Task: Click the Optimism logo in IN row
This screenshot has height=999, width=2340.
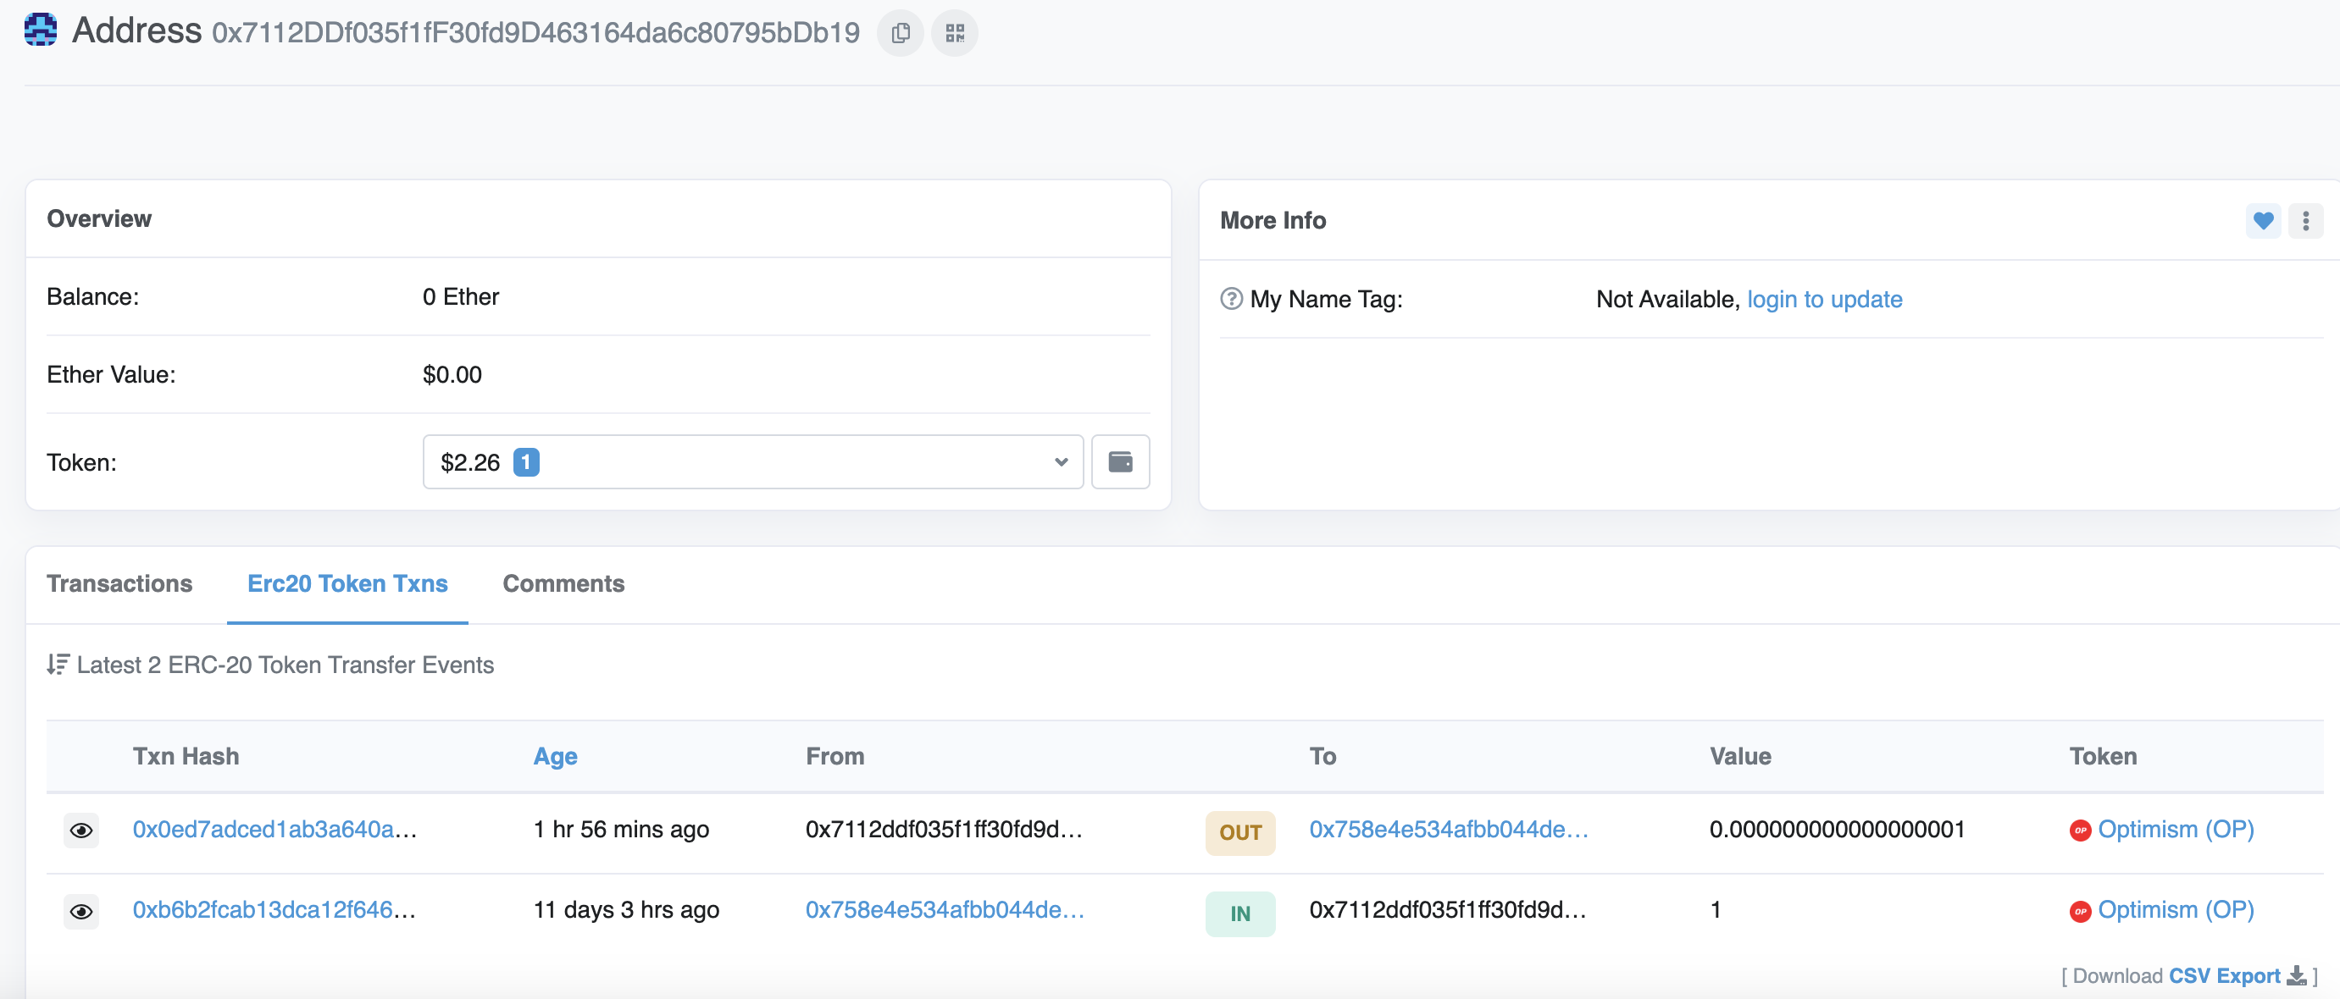Action: pyautogui.click(x=2080, y=911)
